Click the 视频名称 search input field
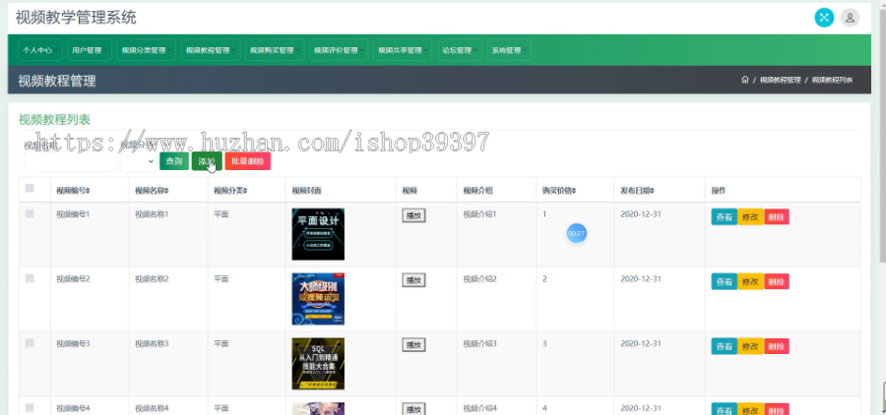Image resolution: width=886 pixels, height=415 pixels. pos(71,161)
